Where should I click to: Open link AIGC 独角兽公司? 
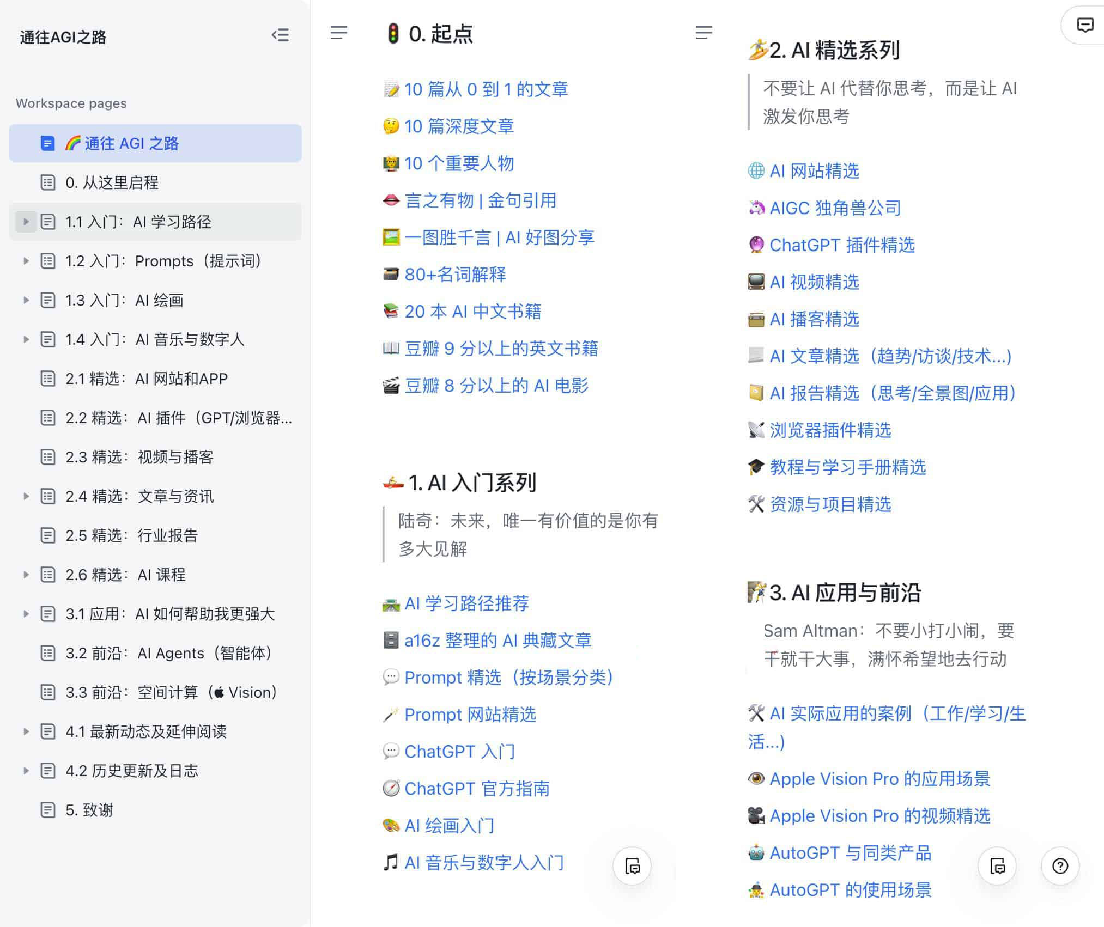pyautogui.click(x=835, y=208)
